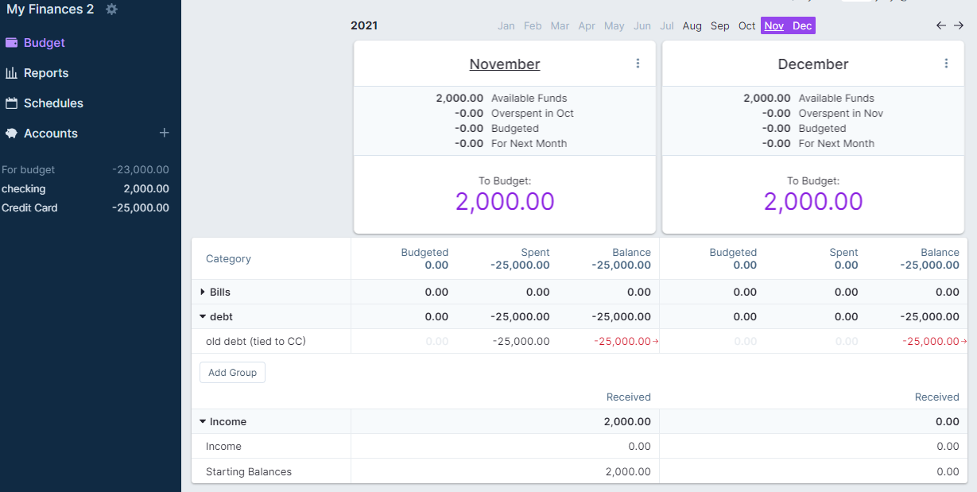
Task: Click the December month heading
Action: tap(813, 64)
